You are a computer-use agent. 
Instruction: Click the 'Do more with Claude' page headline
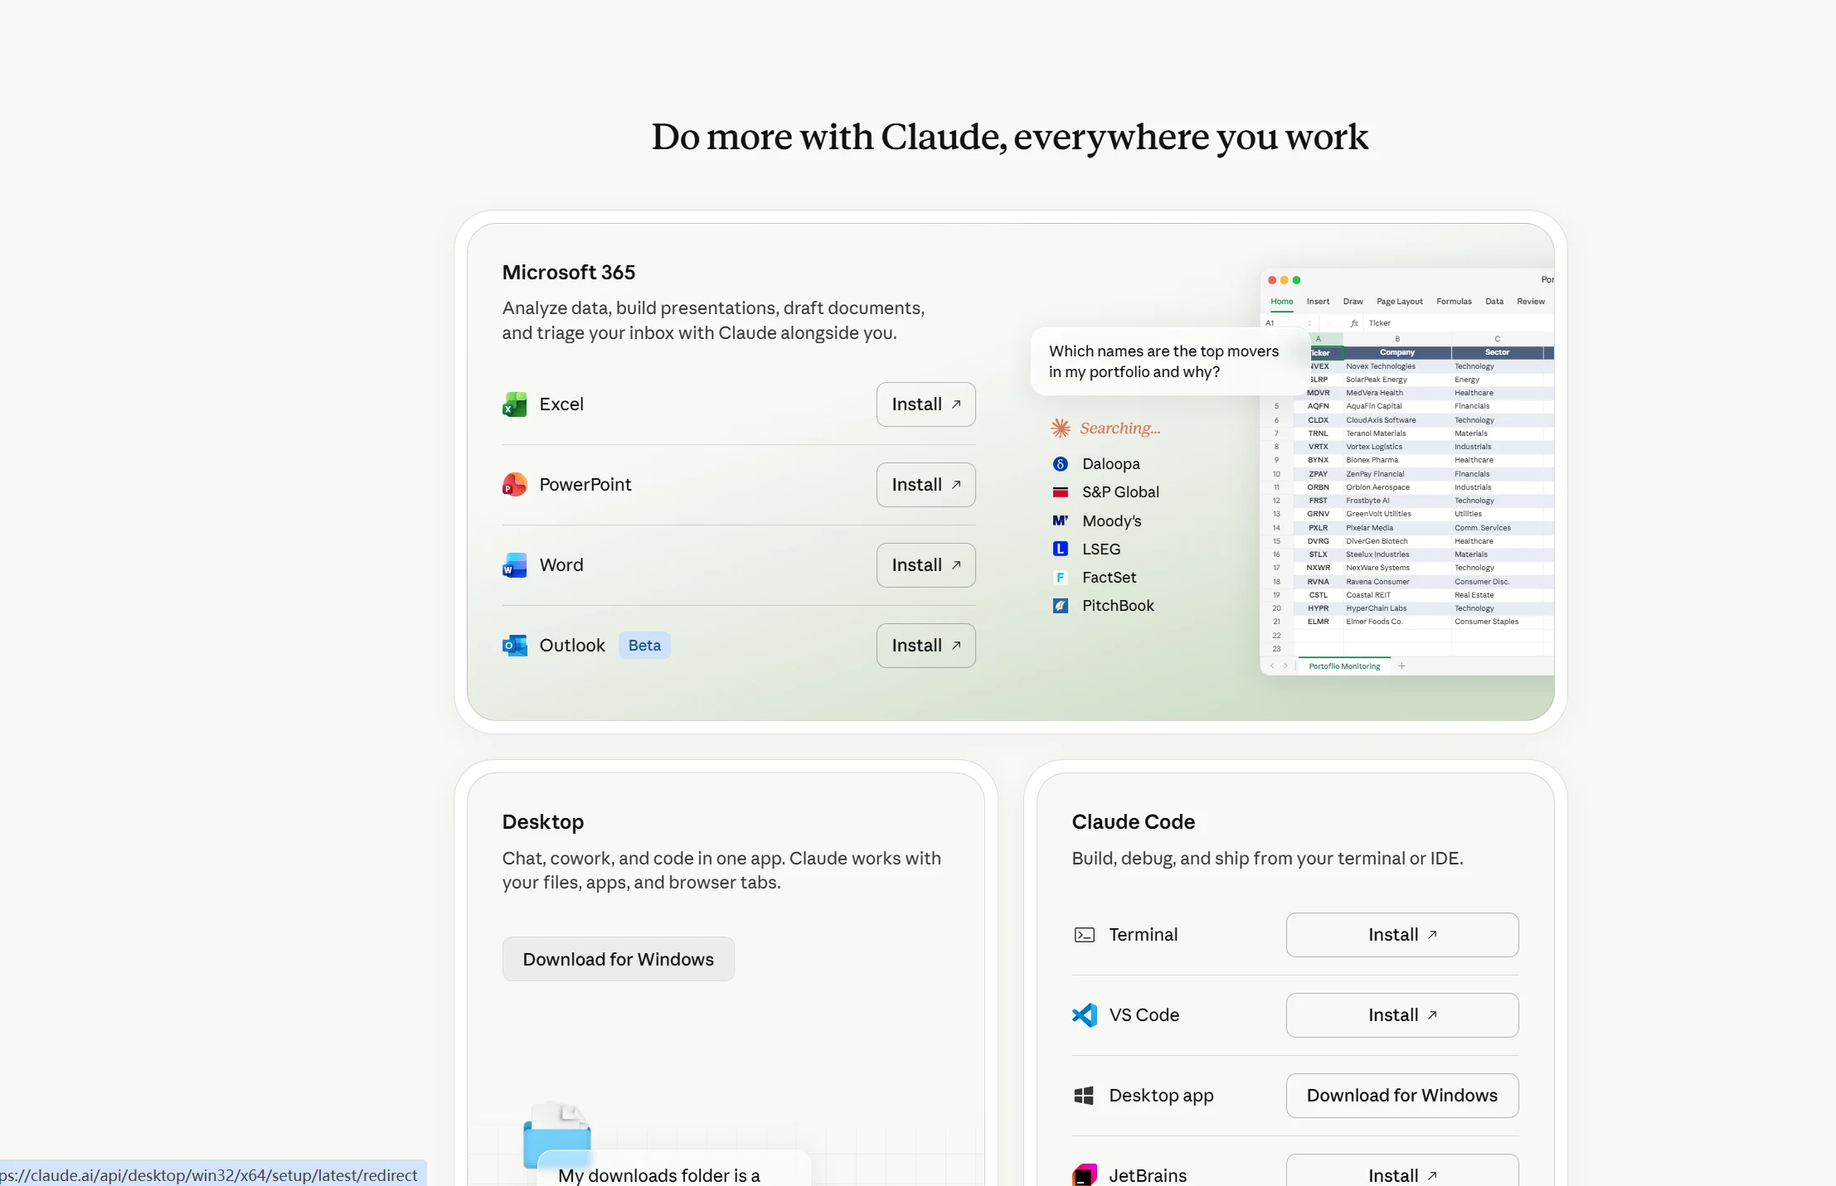[1009, 138]
